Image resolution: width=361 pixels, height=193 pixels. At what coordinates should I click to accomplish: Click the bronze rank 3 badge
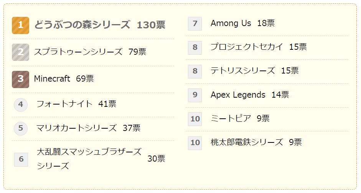[20, 79]
